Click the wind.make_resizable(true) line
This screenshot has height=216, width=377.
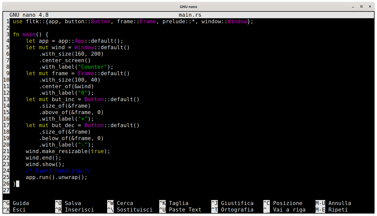(x=68, y=151)
